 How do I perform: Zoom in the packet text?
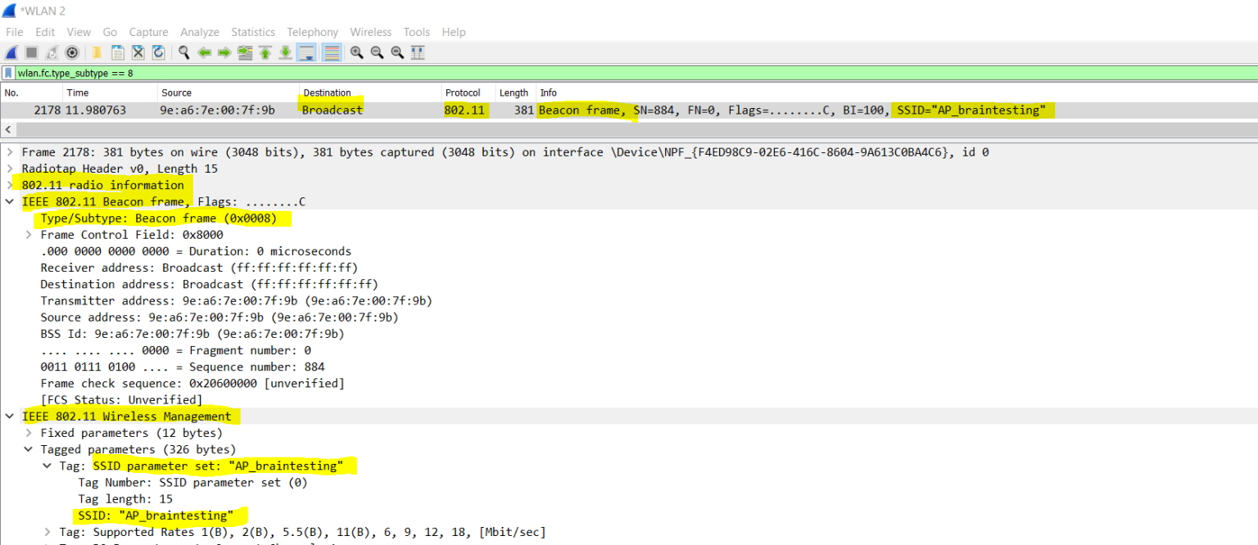pos(356,52)
